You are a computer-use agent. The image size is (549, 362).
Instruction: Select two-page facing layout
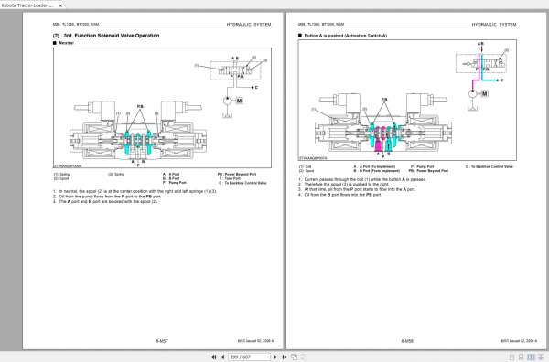pyautogui.click(x=531, y=357)
